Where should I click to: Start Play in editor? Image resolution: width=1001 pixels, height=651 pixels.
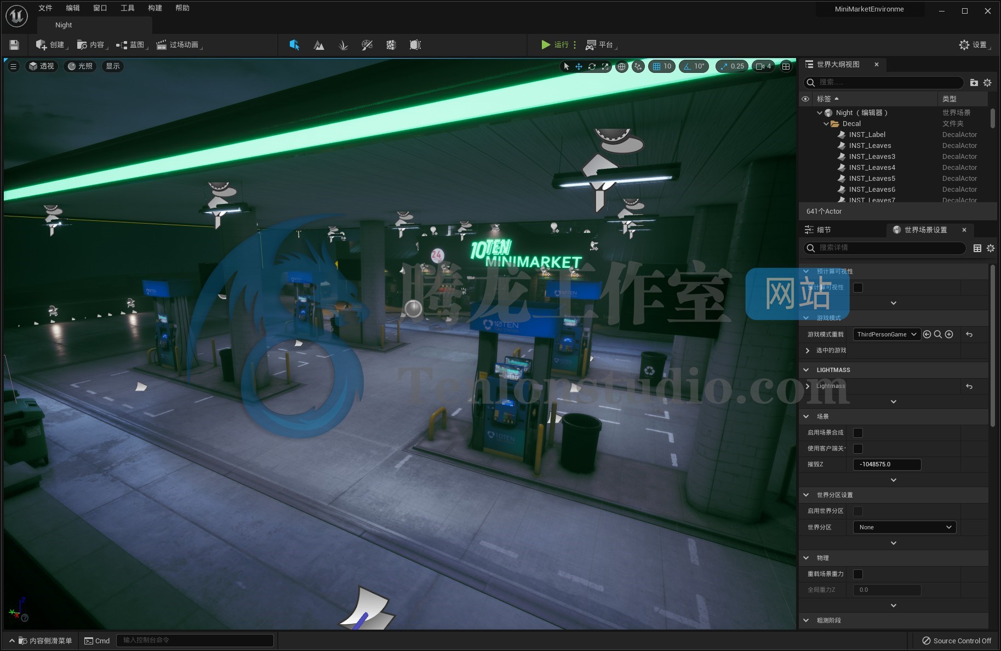coord(554,45)
